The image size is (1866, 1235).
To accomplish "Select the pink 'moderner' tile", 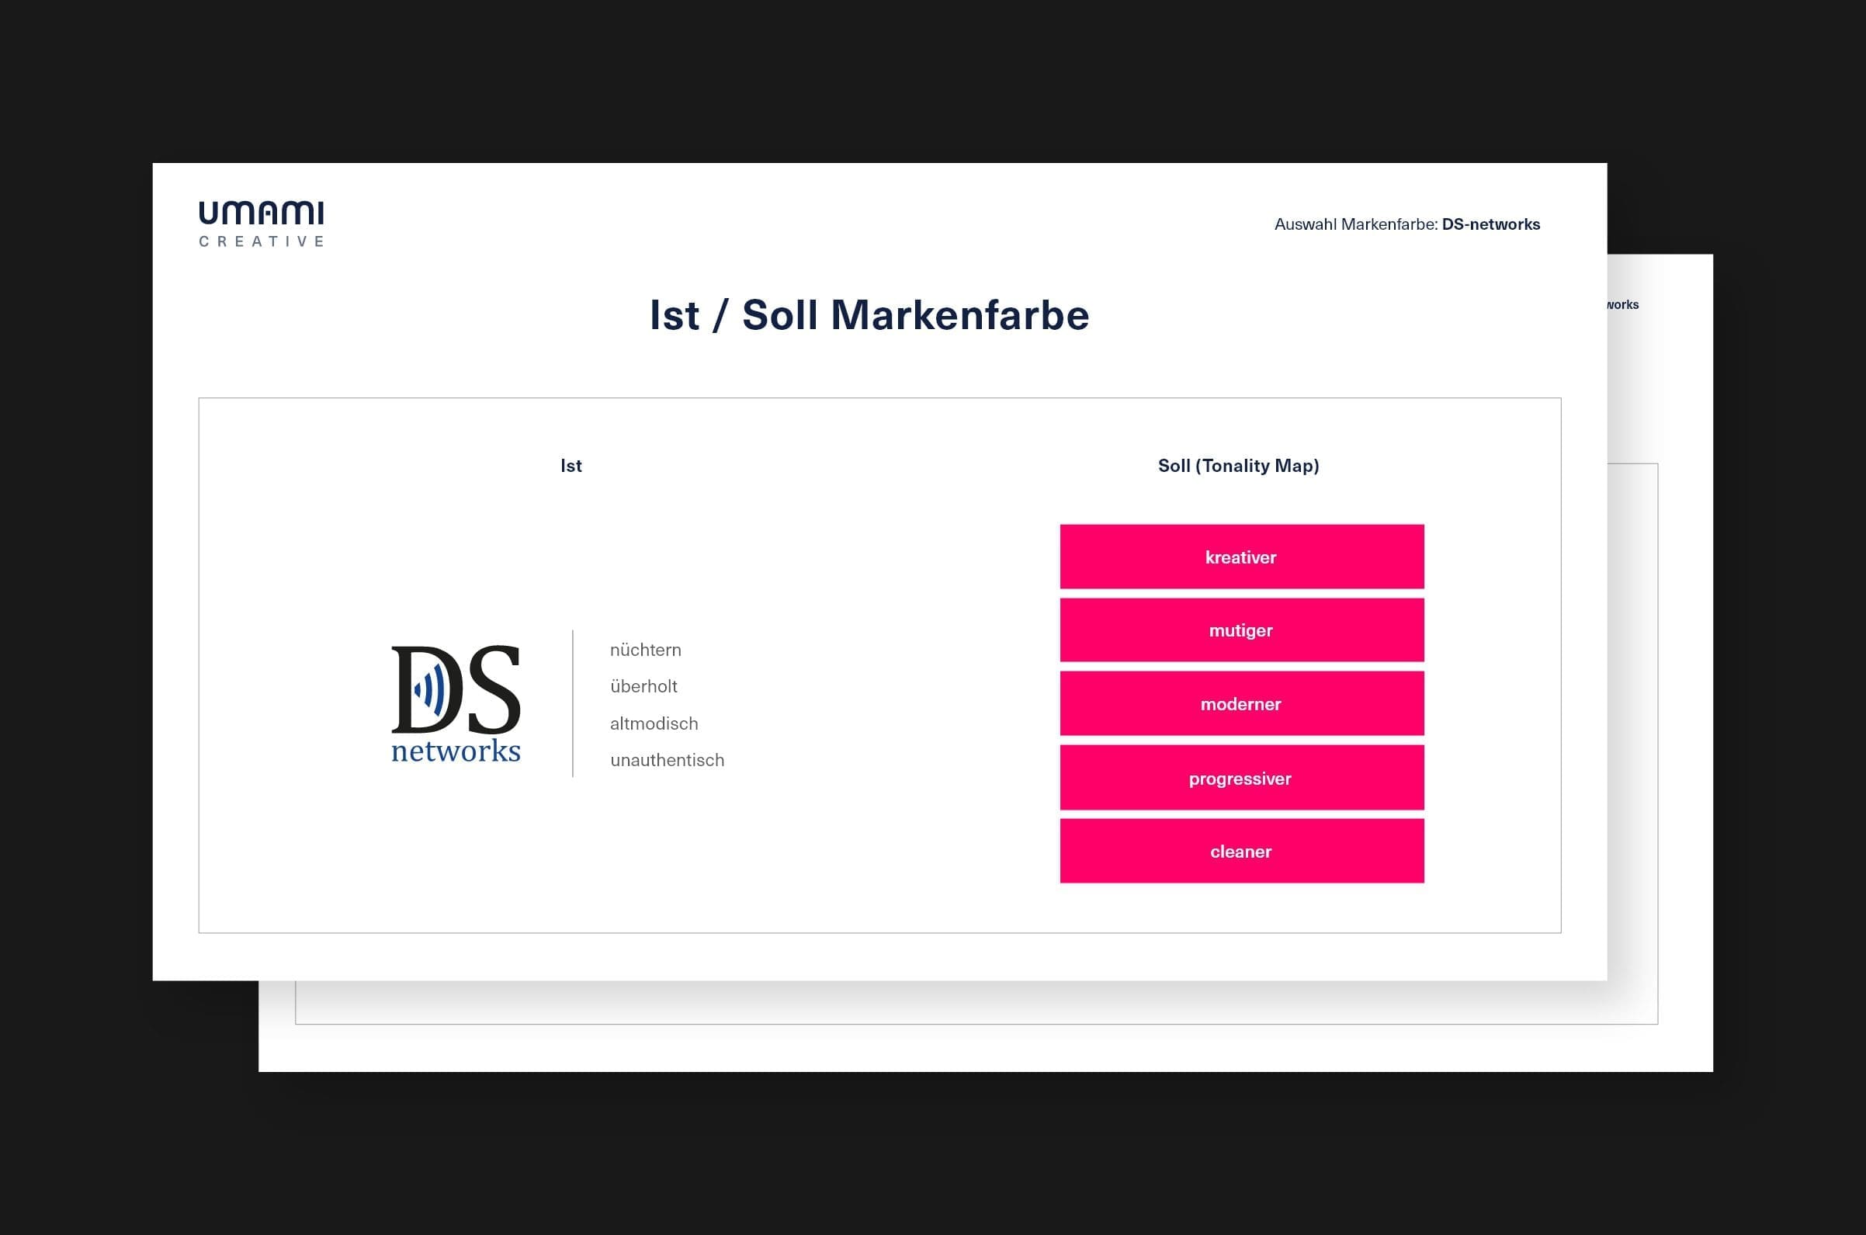I will (x=1242, y=703).
